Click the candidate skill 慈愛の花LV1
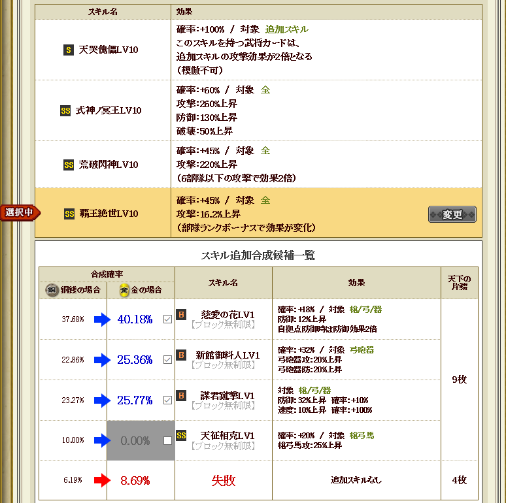Image resolution: width=506 pixels, height=503 pixels. coord(228,315)
